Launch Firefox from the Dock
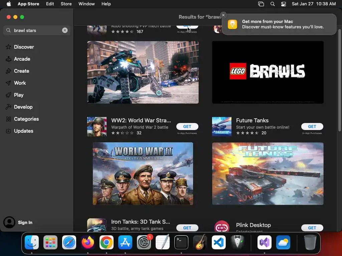342x256 pixels. pos(88,242)
